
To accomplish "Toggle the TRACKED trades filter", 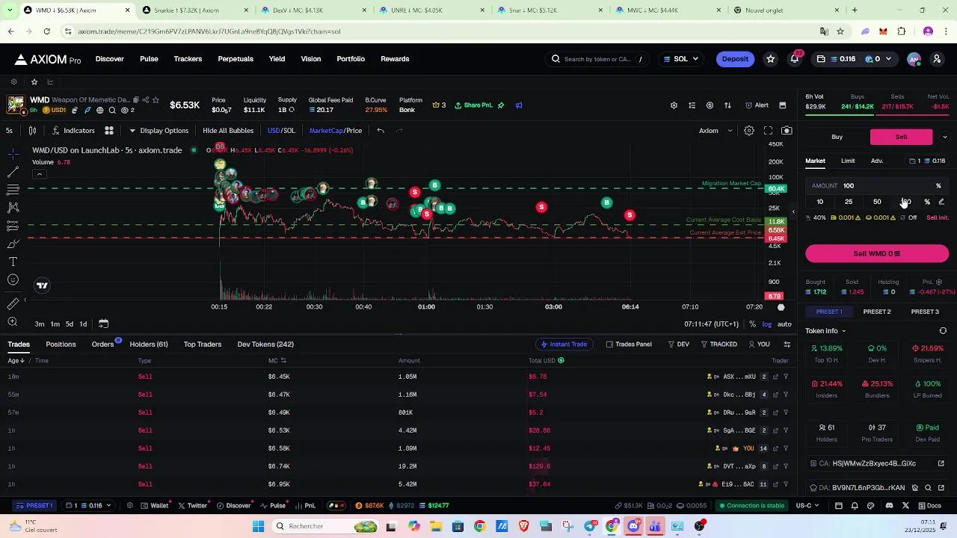I will 719,344.
